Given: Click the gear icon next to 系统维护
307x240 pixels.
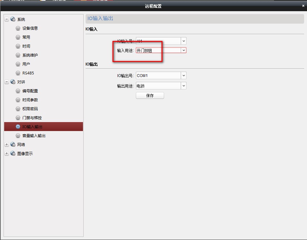Looking at the screenshot, I should (18, 55).
